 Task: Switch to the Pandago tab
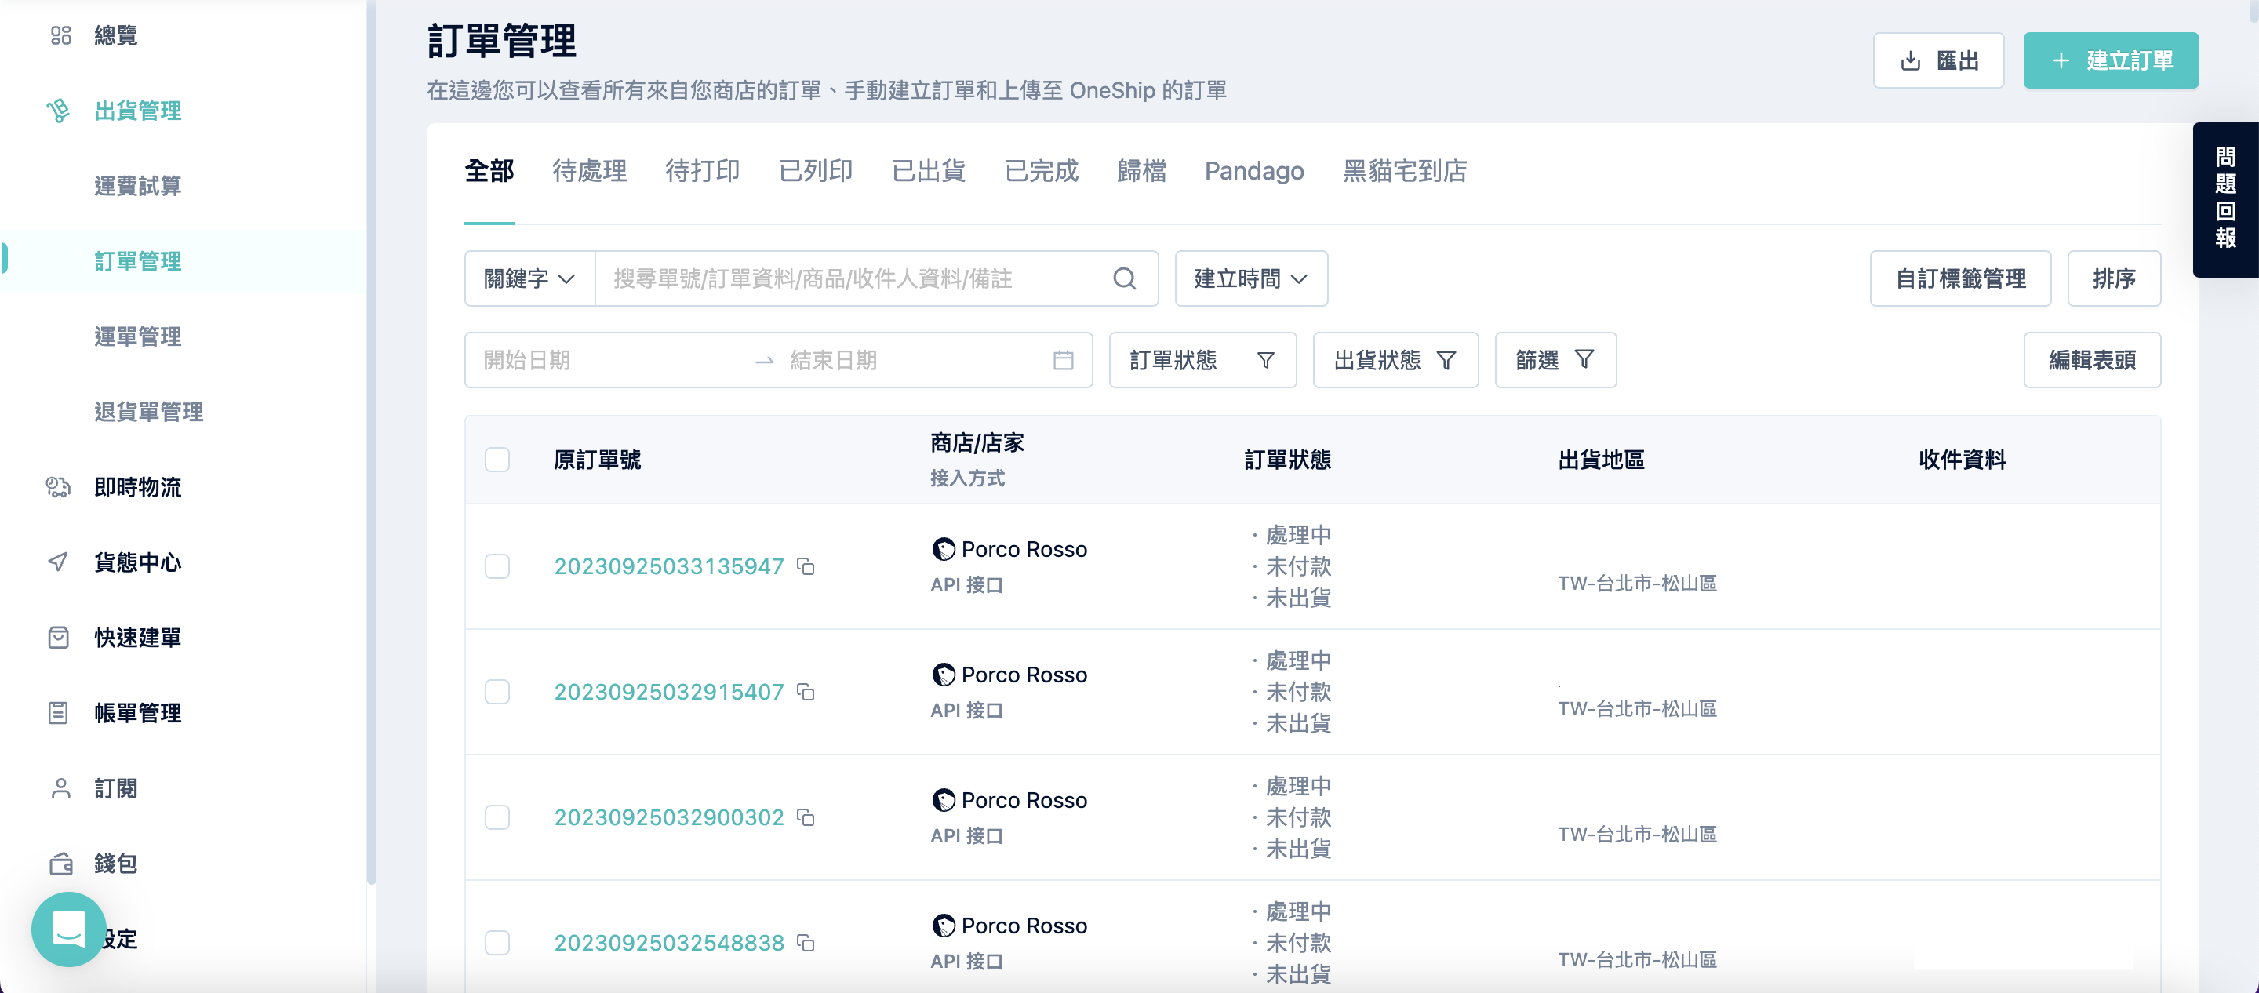tap(1254, 171)
